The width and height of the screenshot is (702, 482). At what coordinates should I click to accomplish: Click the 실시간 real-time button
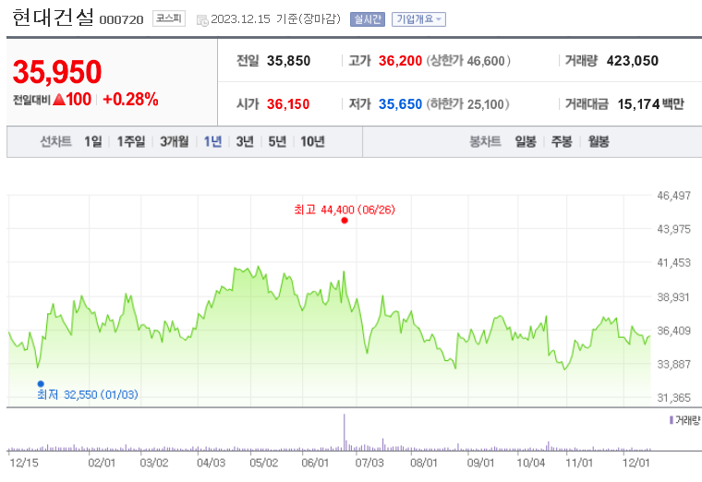pyautogui.click(x=368, y=19)
